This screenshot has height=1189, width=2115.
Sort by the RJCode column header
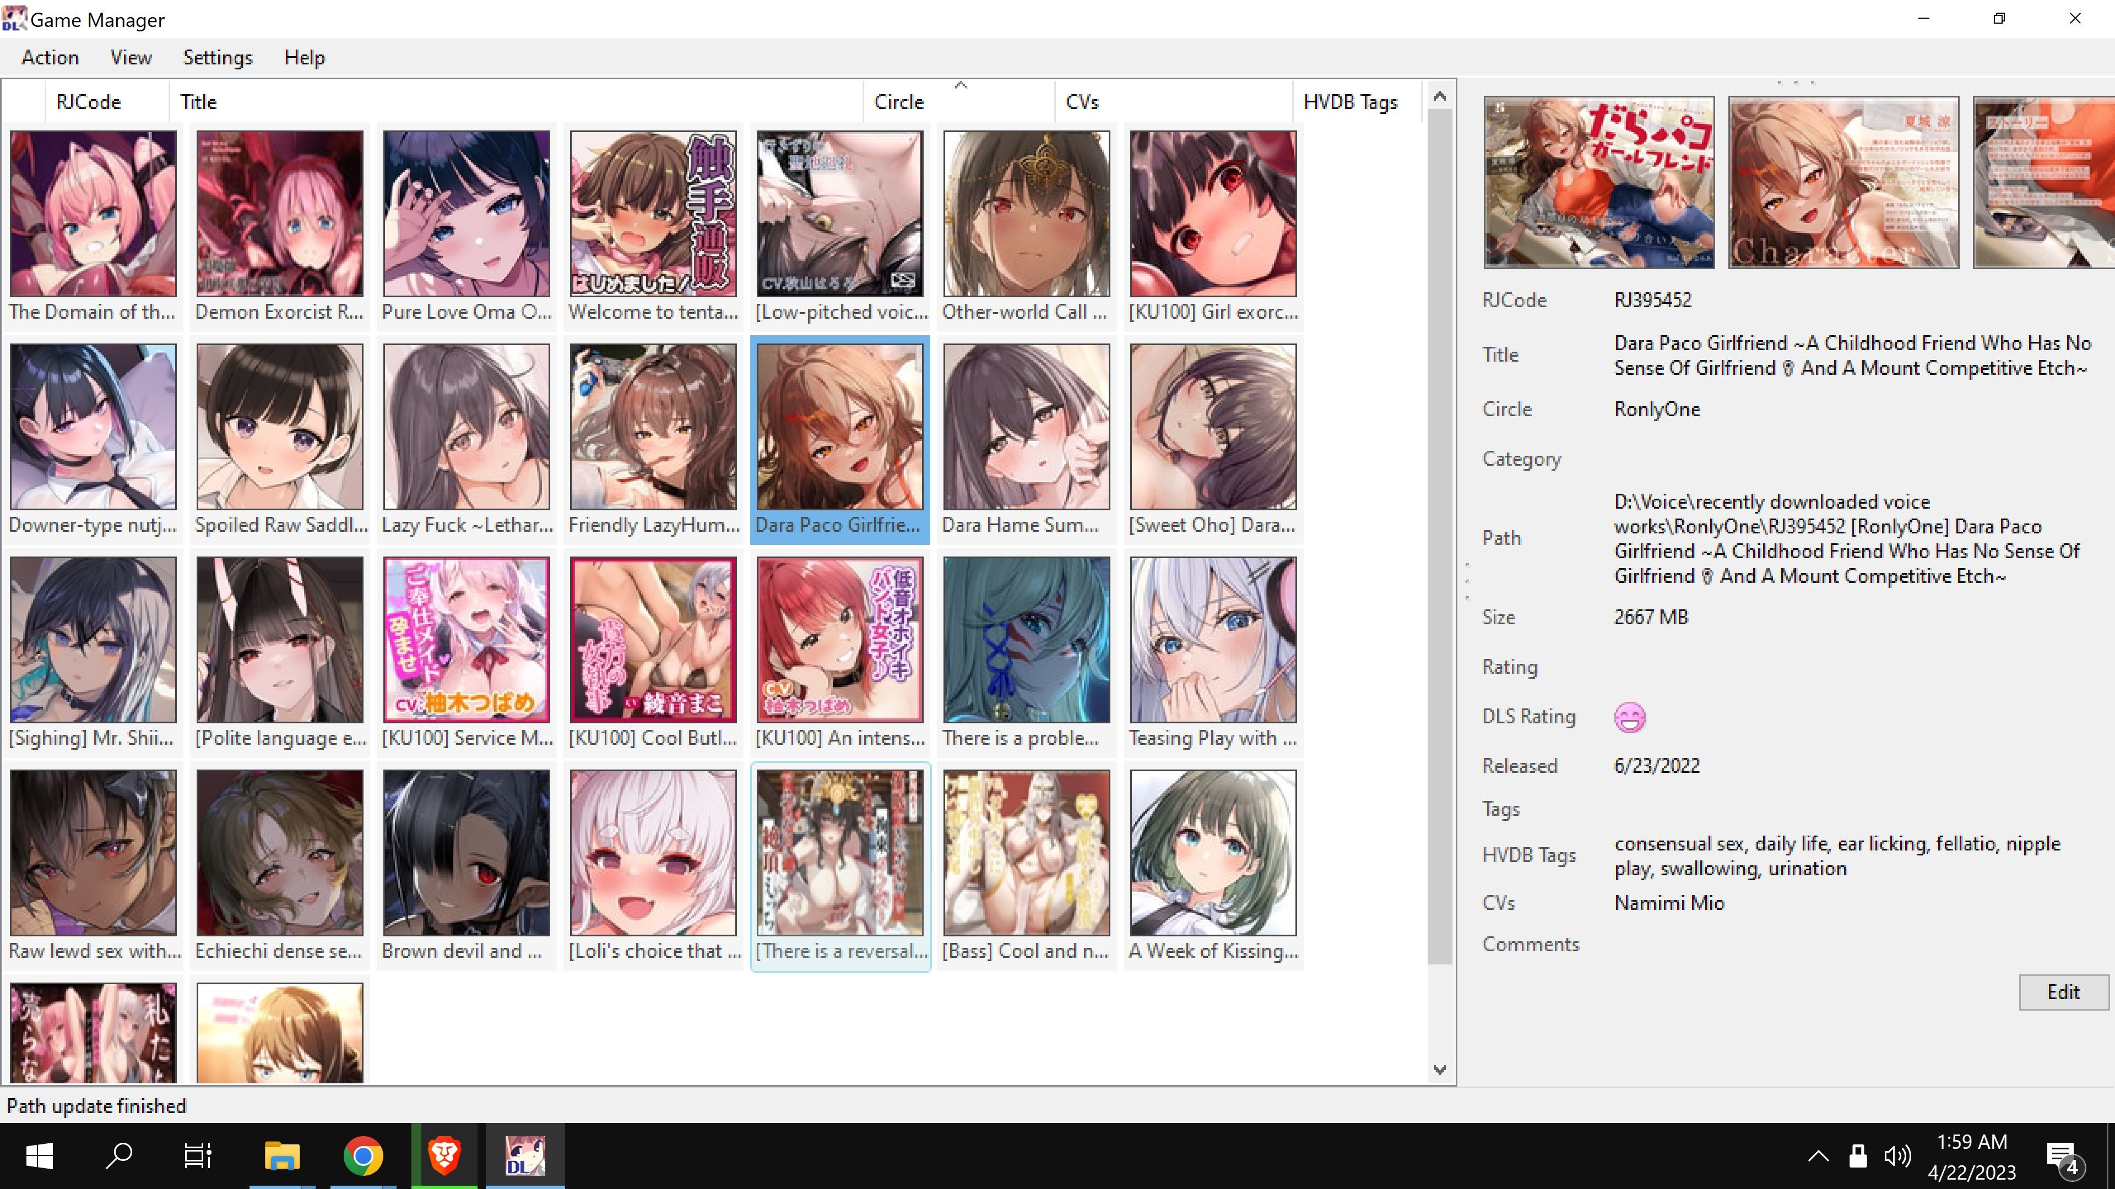click(x=107, y=102)
